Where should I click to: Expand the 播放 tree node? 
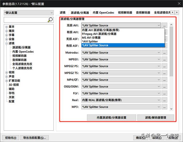pos(7,31)
